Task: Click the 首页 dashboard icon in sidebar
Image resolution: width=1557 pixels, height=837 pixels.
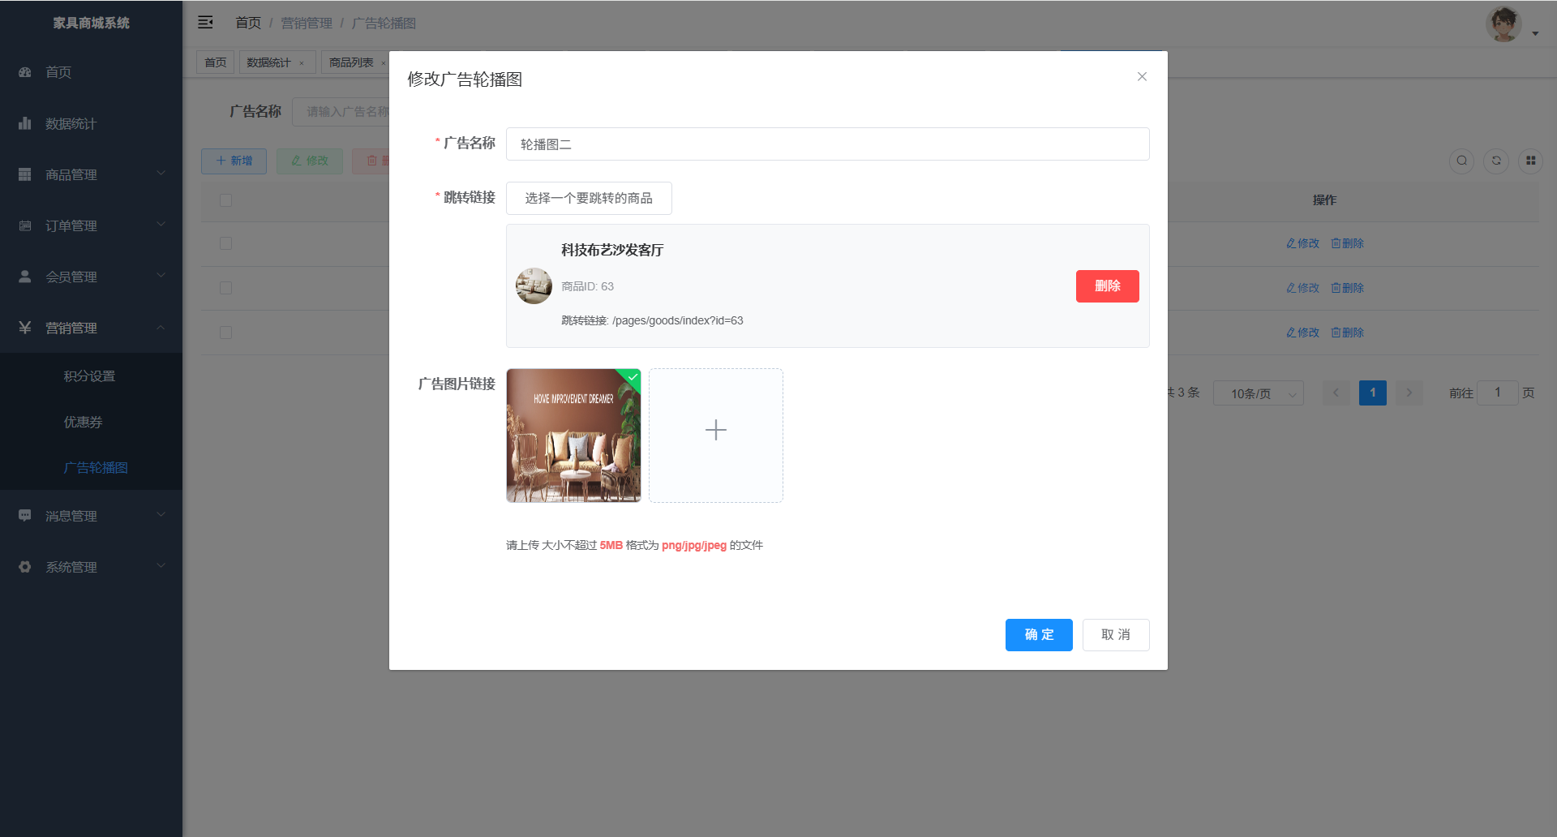Action: 25,72
